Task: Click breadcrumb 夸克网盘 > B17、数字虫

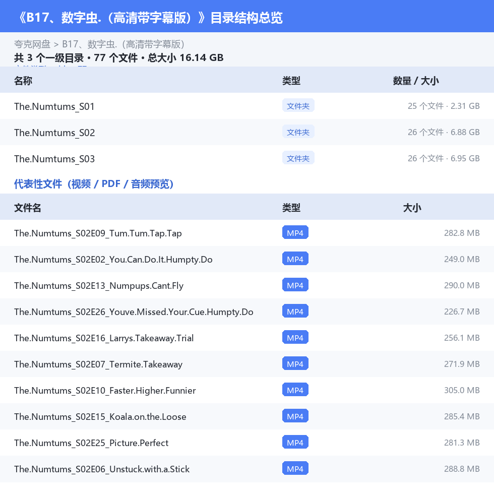Action: 99,44
